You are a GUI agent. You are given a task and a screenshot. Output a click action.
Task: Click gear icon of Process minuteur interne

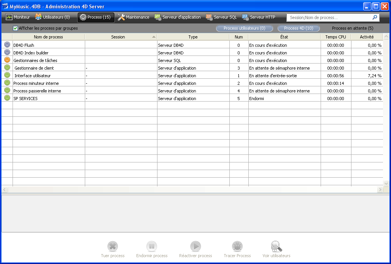7,83
